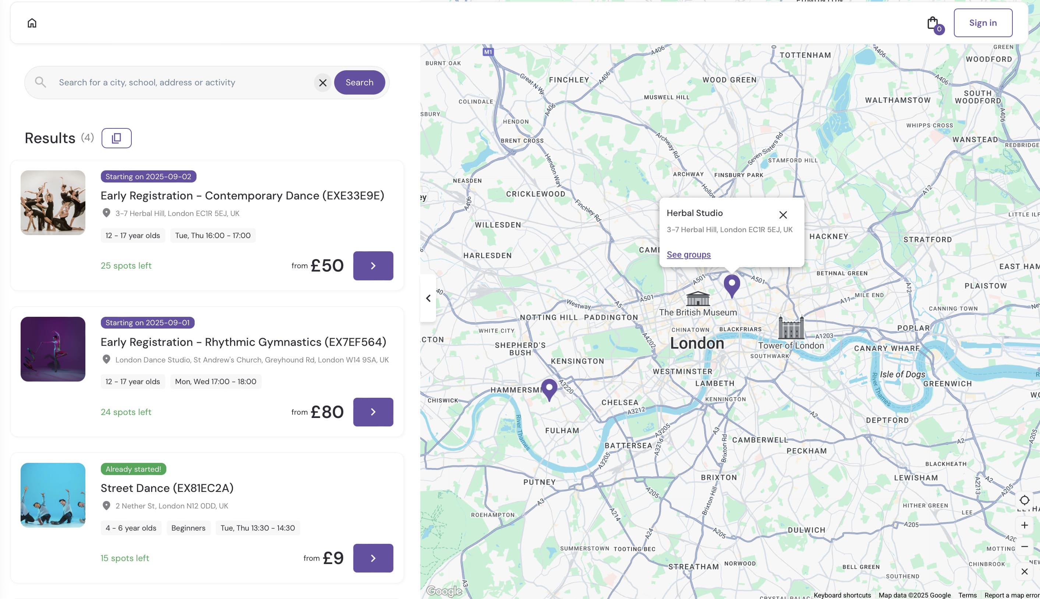Open Keyboard shortcuts map link

tap(842, 595)
